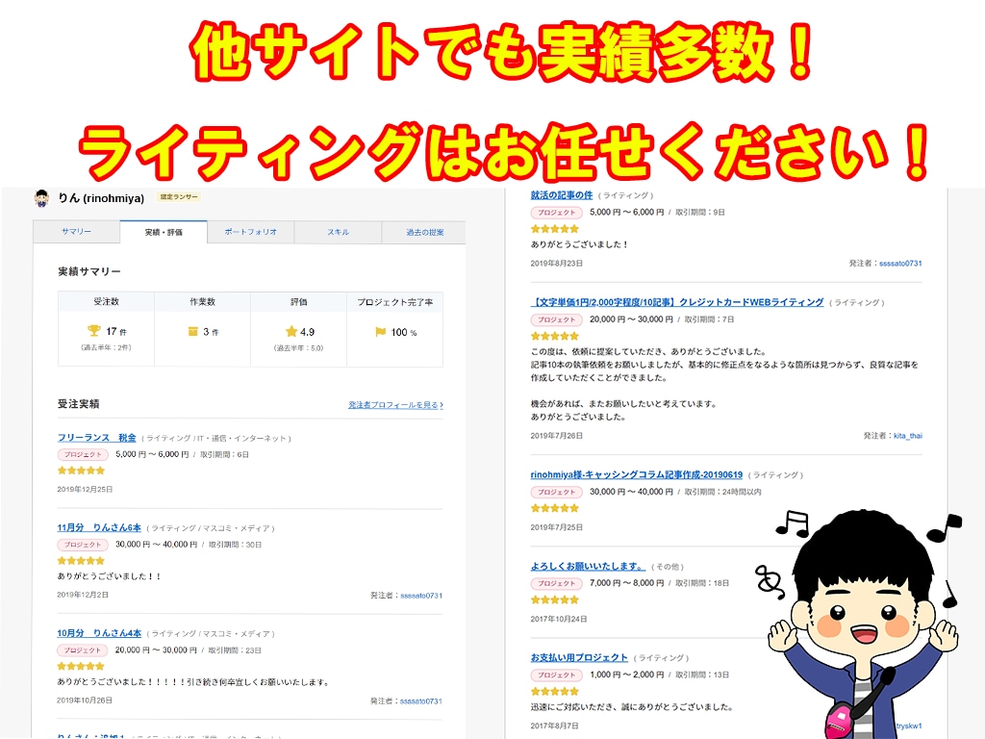Click the 100 % completion rate value
The image size is (985, 739).
click(403, 332)
